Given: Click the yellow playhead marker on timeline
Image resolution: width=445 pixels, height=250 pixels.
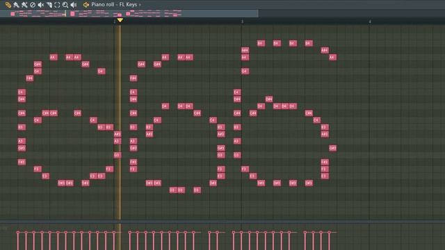Looking at the screenshot, I should [120, 20].
